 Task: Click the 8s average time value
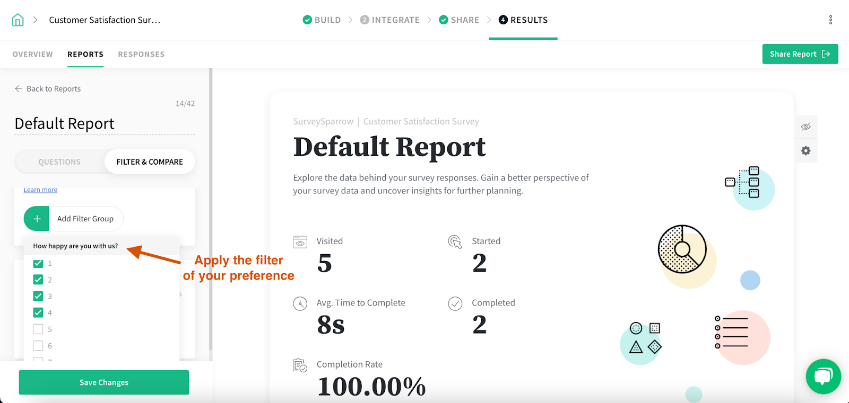[x=331, y=325]
